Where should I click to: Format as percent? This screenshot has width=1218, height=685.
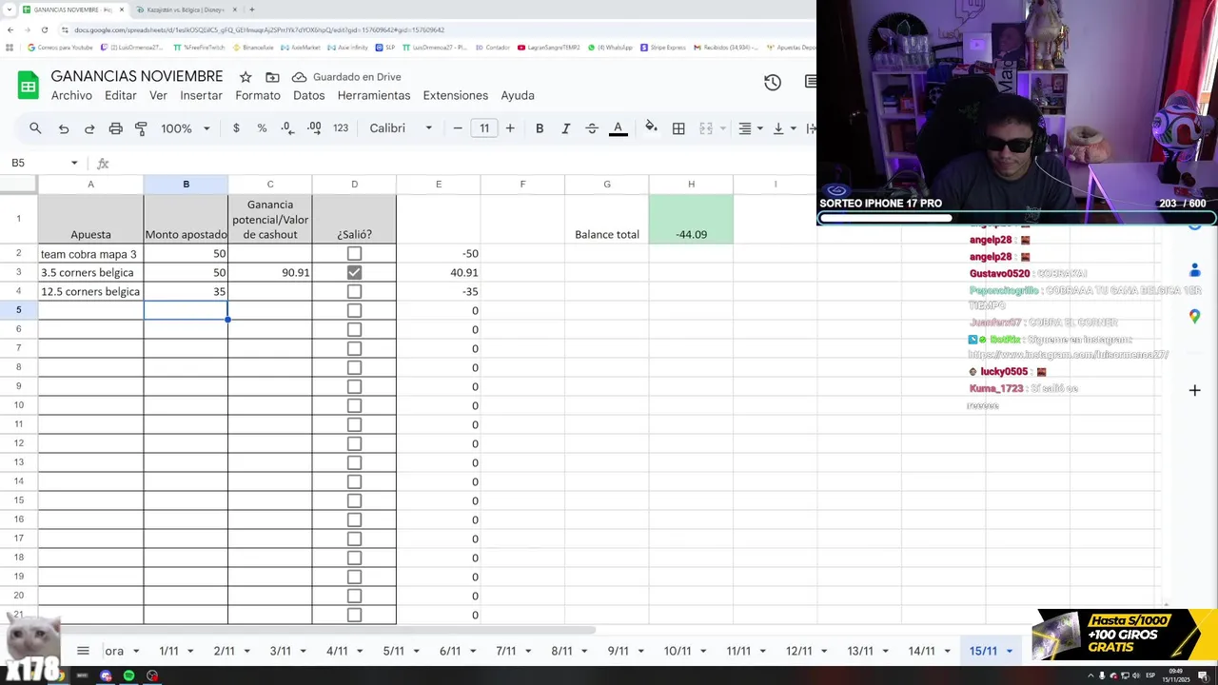tap(262, 128)
